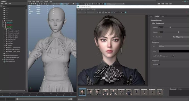Collapse the AsianGirl_M top group expander
This screenshot has width=189, height=101.
(3, 21)
